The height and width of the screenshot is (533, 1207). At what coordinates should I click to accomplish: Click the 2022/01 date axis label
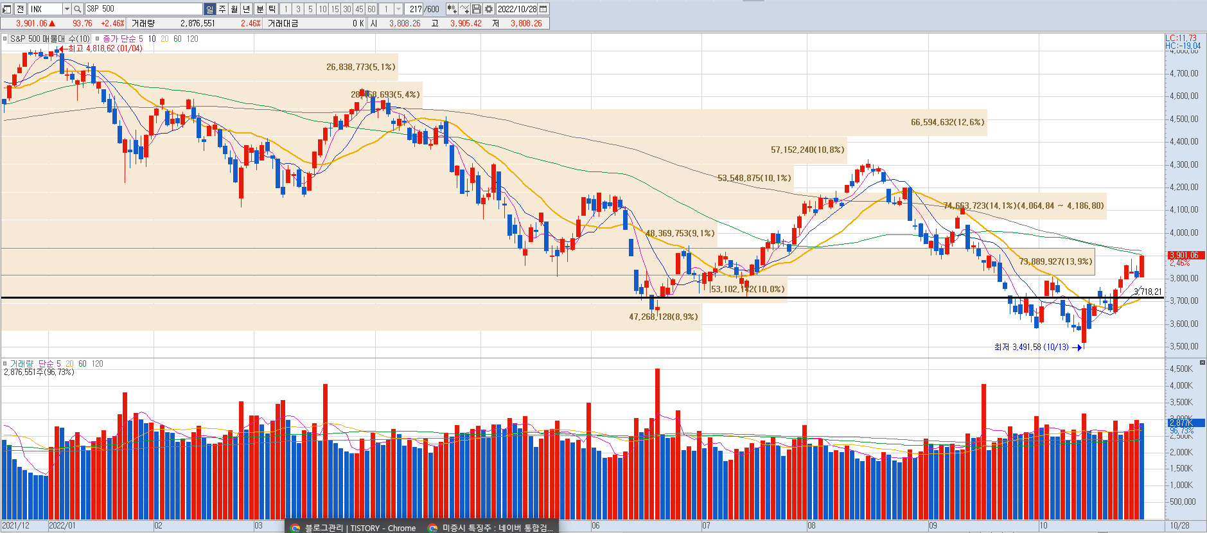(62, 525)
